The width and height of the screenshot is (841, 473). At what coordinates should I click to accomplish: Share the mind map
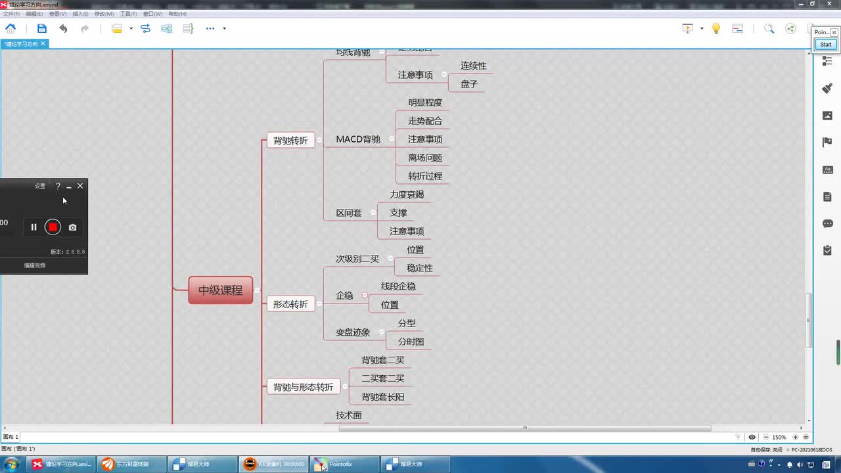click(x=790, y=28)
